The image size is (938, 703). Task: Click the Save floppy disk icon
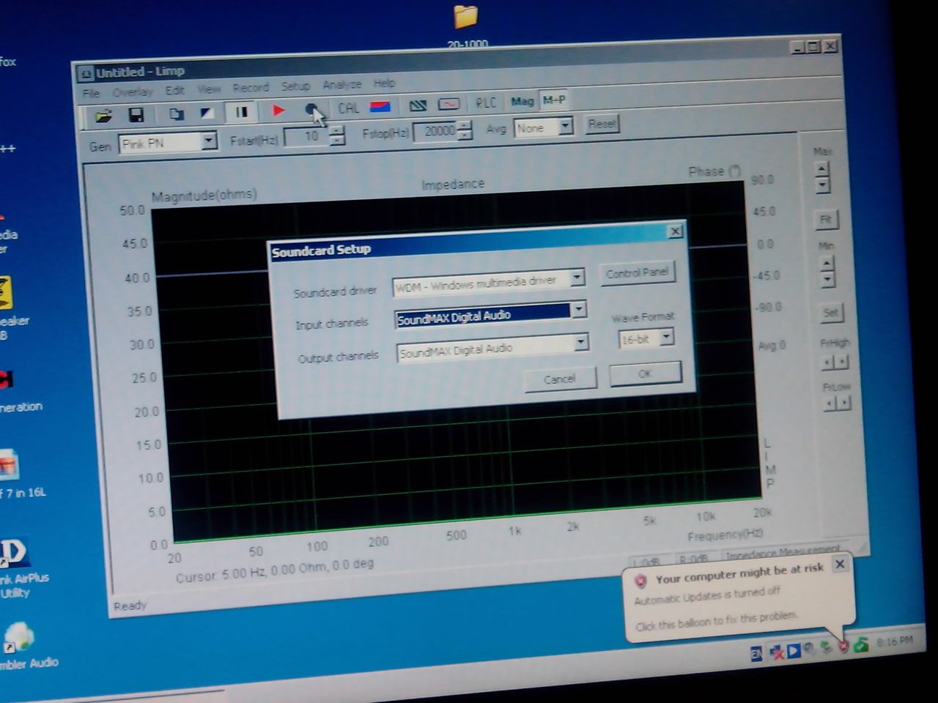136,115
